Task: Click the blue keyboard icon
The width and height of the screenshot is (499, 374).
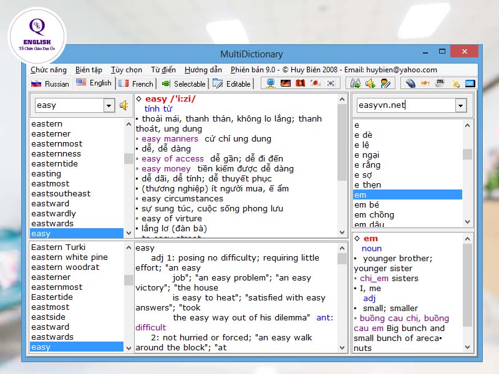Action: point(470,84)
